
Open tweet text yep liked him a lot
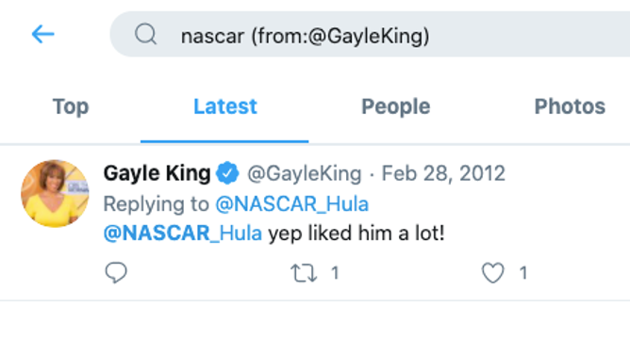356,233
